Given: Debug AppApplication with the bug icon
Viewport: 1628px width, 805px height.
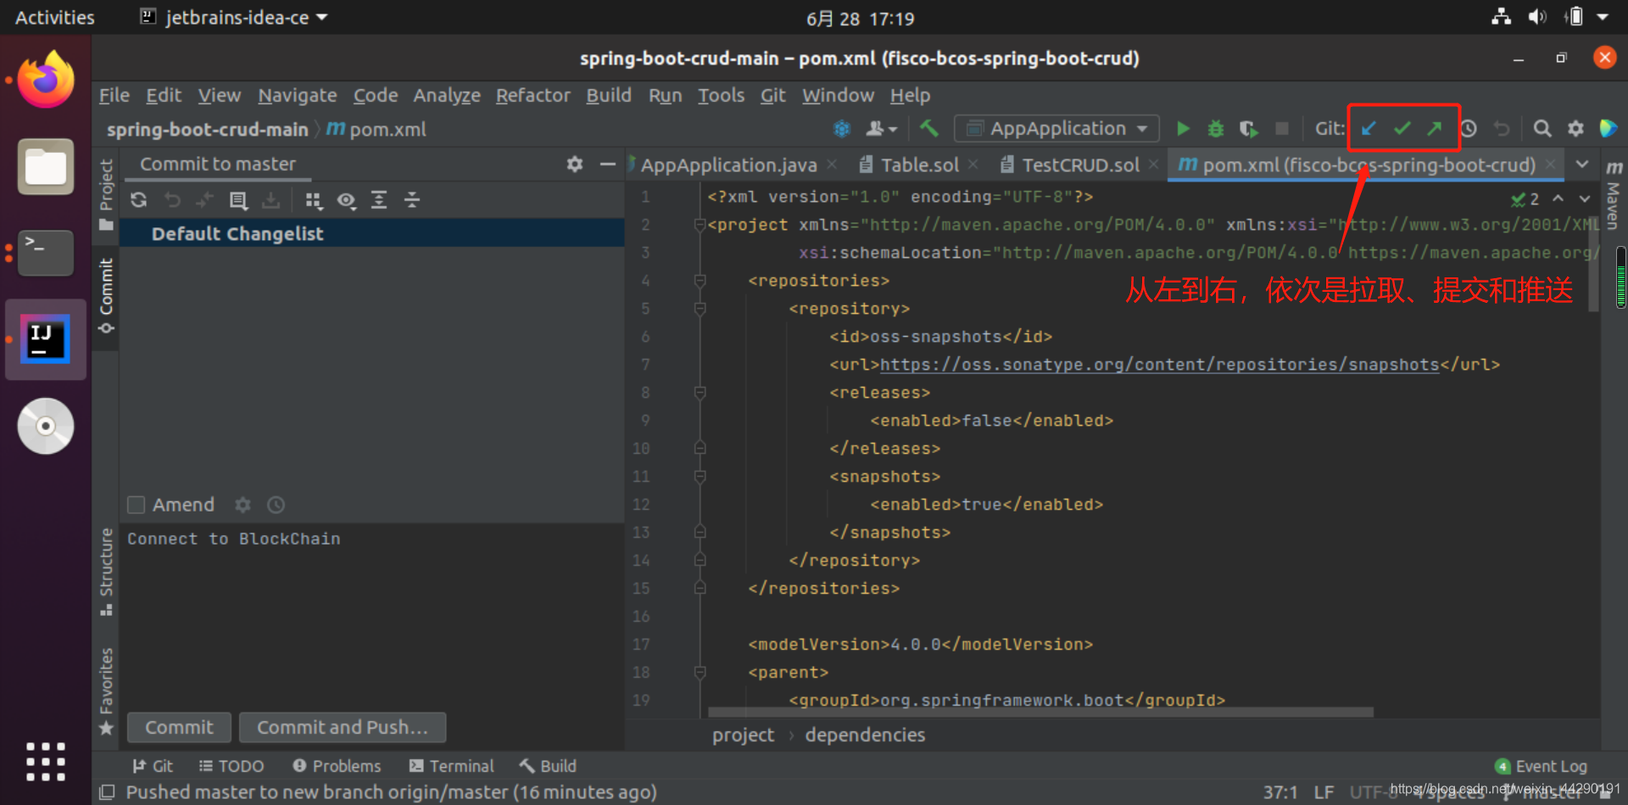Looking at the screenshot, I should pos(1216,129).
